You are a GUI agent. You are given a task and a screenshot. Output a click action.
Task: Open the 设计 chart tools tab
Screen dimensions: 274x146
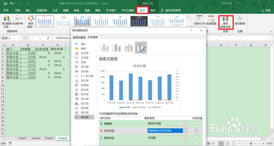pos(142,10)
